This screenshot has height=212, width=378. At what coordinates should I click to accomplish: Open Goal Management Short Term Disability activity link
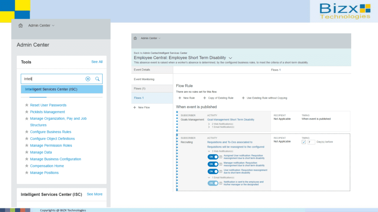coord(231,120)
